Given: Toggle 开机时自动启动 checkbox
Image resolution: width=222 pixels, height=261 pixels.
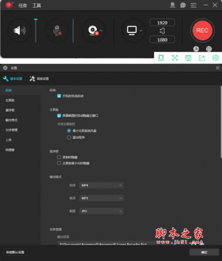Looking at the screenshot, I should pos(59,96).
